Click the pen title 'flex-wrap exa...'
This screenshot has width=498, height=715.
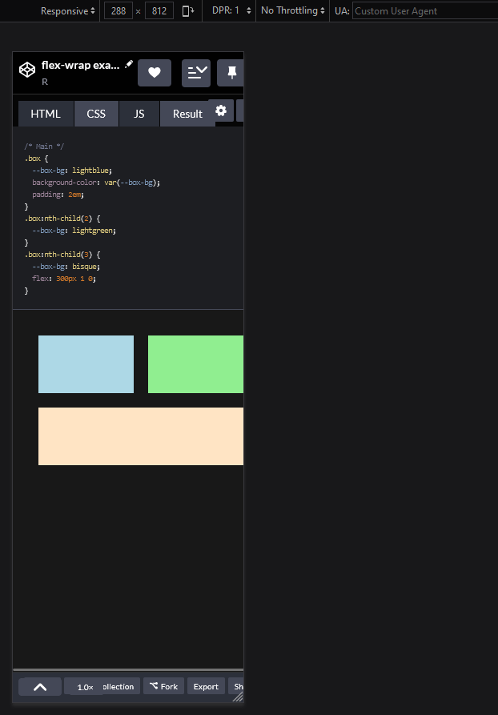(x=81, y=65)
